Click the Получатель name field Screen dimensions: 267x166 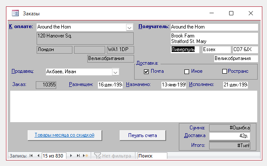click(214, 27)
